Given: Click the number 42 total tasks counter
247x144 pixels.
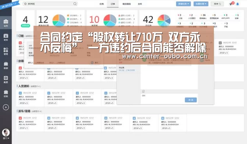Looking at the screenshot, I should click(148, 20).
